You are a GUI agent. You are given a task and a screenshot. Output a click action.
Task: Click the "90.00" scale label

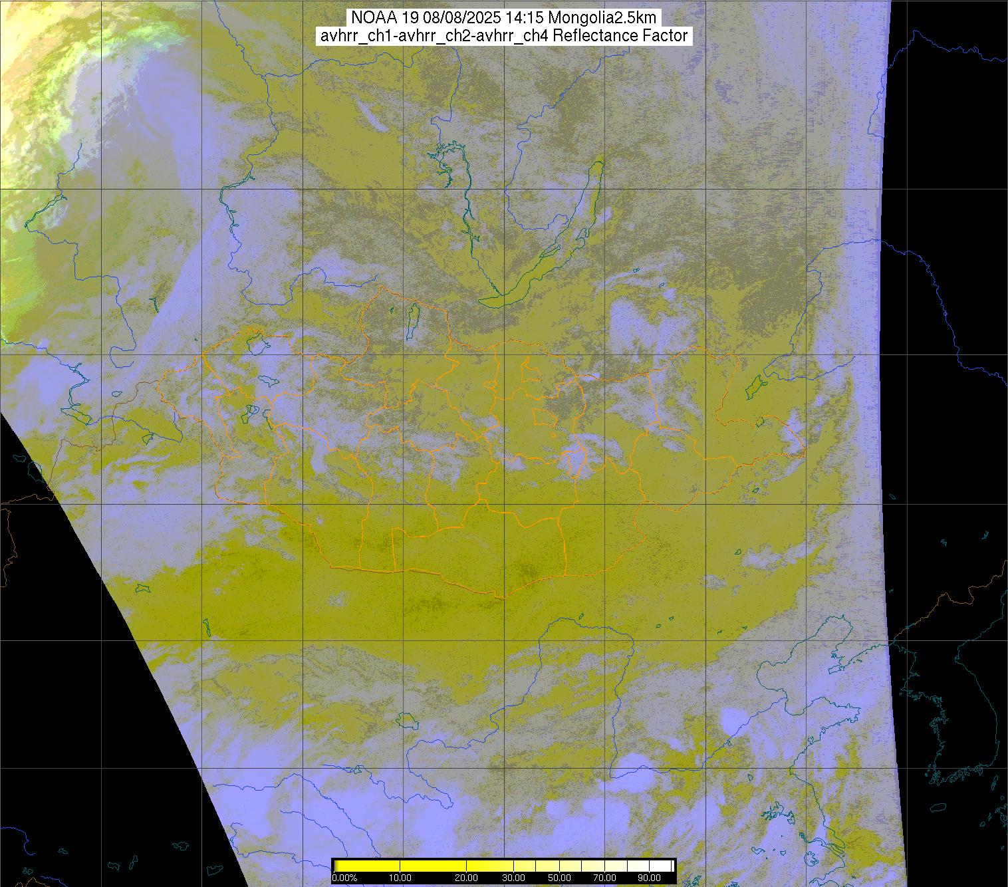click(x=648, y=878)
